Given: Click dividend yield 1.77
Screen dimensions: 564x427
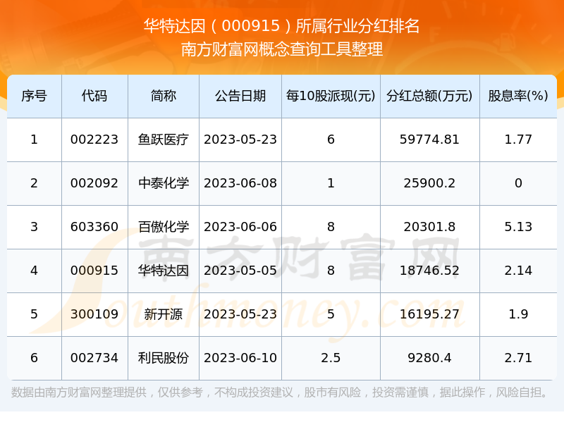Looking at the screenshot, I should coord(518,140).
